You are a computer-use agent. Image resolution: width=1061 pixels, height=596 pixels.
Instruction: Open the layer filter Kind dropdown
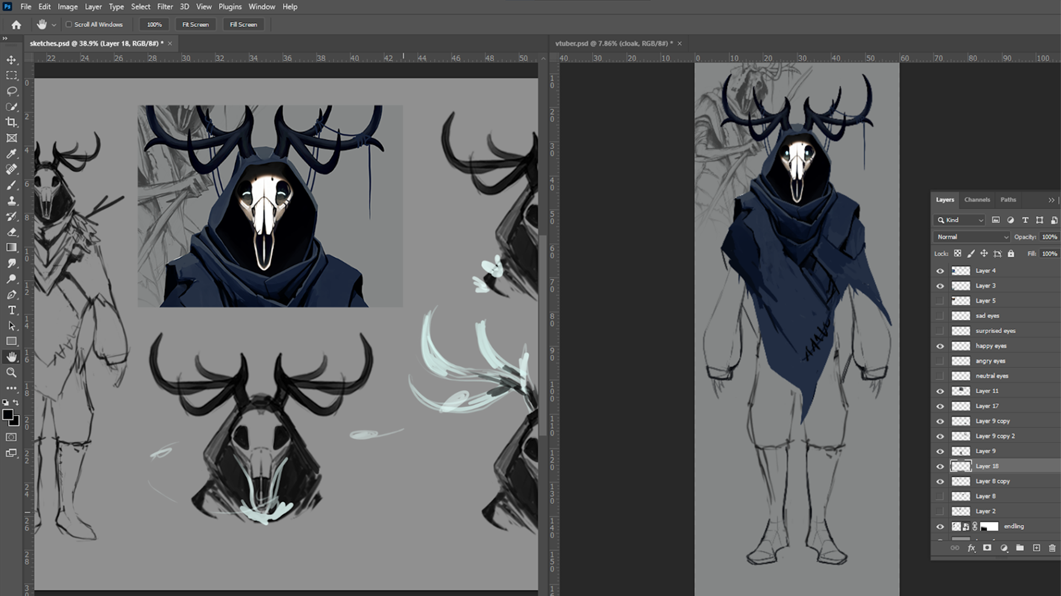point(960,220)
